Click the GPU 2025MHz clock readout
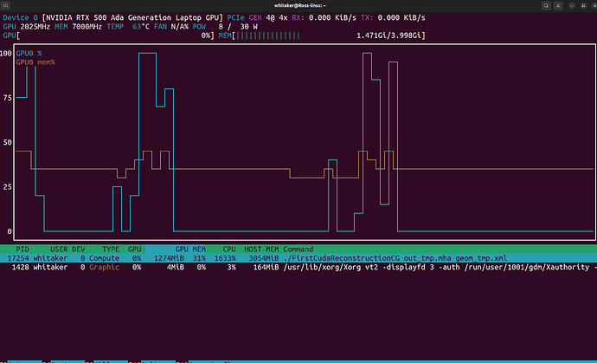 click(x=27, y=27)
